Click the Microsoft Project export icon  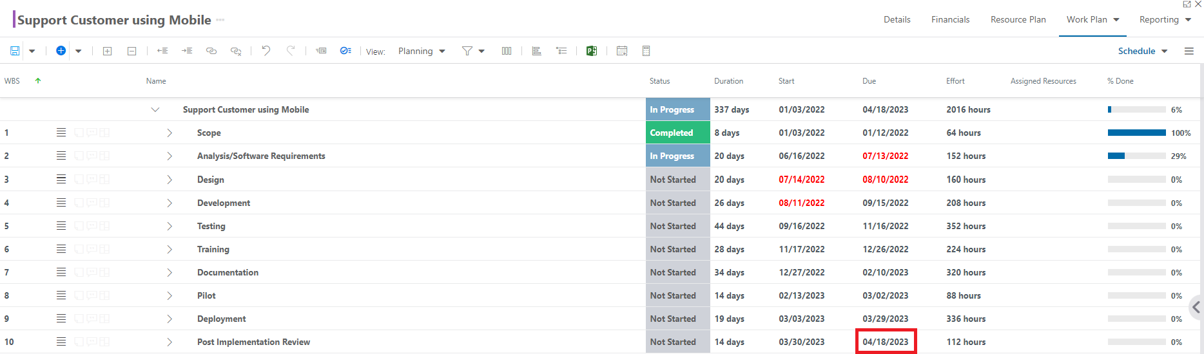[x=591, y=51]
